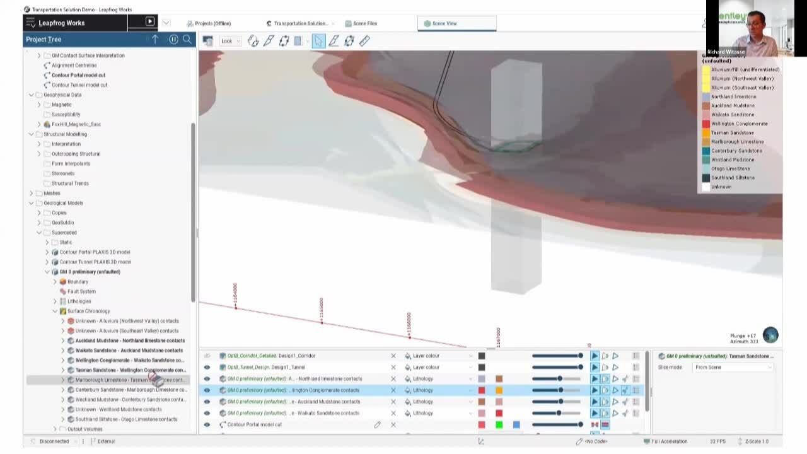Image resolution: width=807 pixels, height=454 pixels.
Task: Select Auckland Mudstone - Northland limestone contacts
Action: coord(130,340)
